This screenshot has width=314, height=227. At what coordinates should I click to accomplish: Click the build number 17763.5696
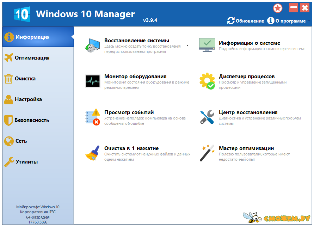tap(38, 222)
